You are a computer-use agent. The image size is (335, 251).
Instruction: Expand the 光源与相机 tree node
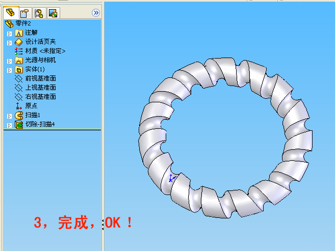pos(9,61)
